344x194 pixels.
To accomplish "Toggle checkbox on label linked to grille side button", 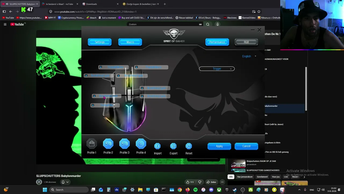I will tap(86, 76).
